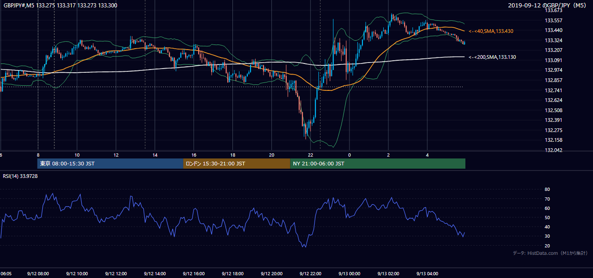Viewport: 593px width, 278px height.
Task: Click the 9/12 18:00 time label
Action: (233, 274)
